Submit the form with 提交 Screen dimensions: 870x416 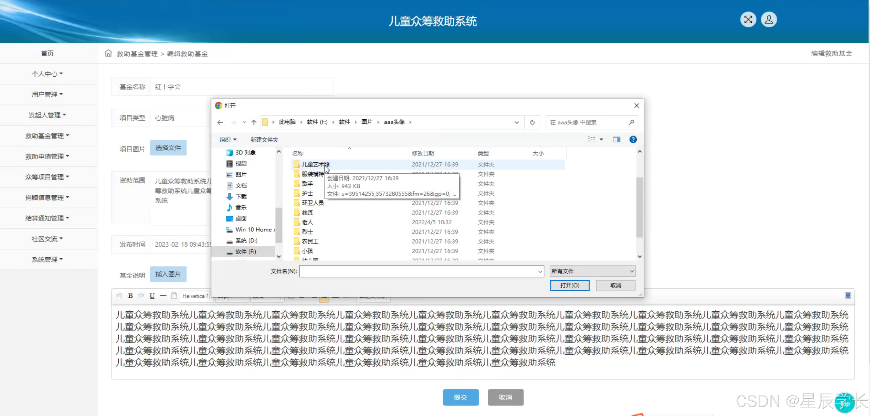[x=460, y=397]
